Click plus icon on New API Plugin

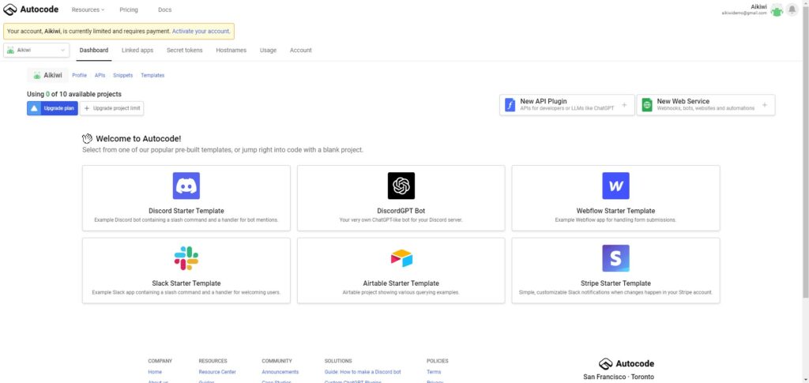click(x=624, y=105)
